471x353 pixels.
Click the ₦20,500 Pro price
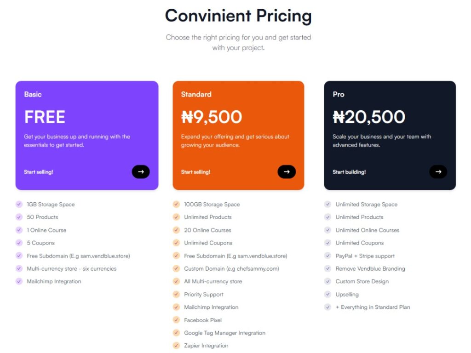[x=369, y=117]
